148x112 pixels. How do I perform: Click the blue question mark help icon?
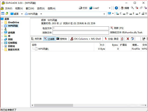[x=116, y=8]
